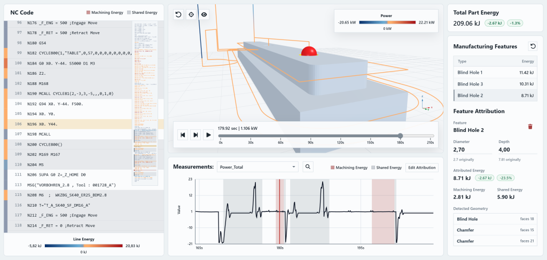Viewport: 547px width, 260px height.
Task: Select Blind Hole 3 feature row
Action: 495,84
